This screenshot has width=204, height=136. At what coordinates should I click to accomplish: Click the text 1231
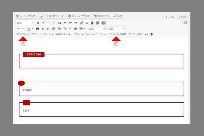(26, 111)
